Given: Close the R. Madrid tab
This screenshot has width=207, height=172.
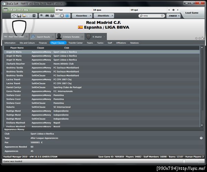Looking at the screenshot, I should coord(104,37).
